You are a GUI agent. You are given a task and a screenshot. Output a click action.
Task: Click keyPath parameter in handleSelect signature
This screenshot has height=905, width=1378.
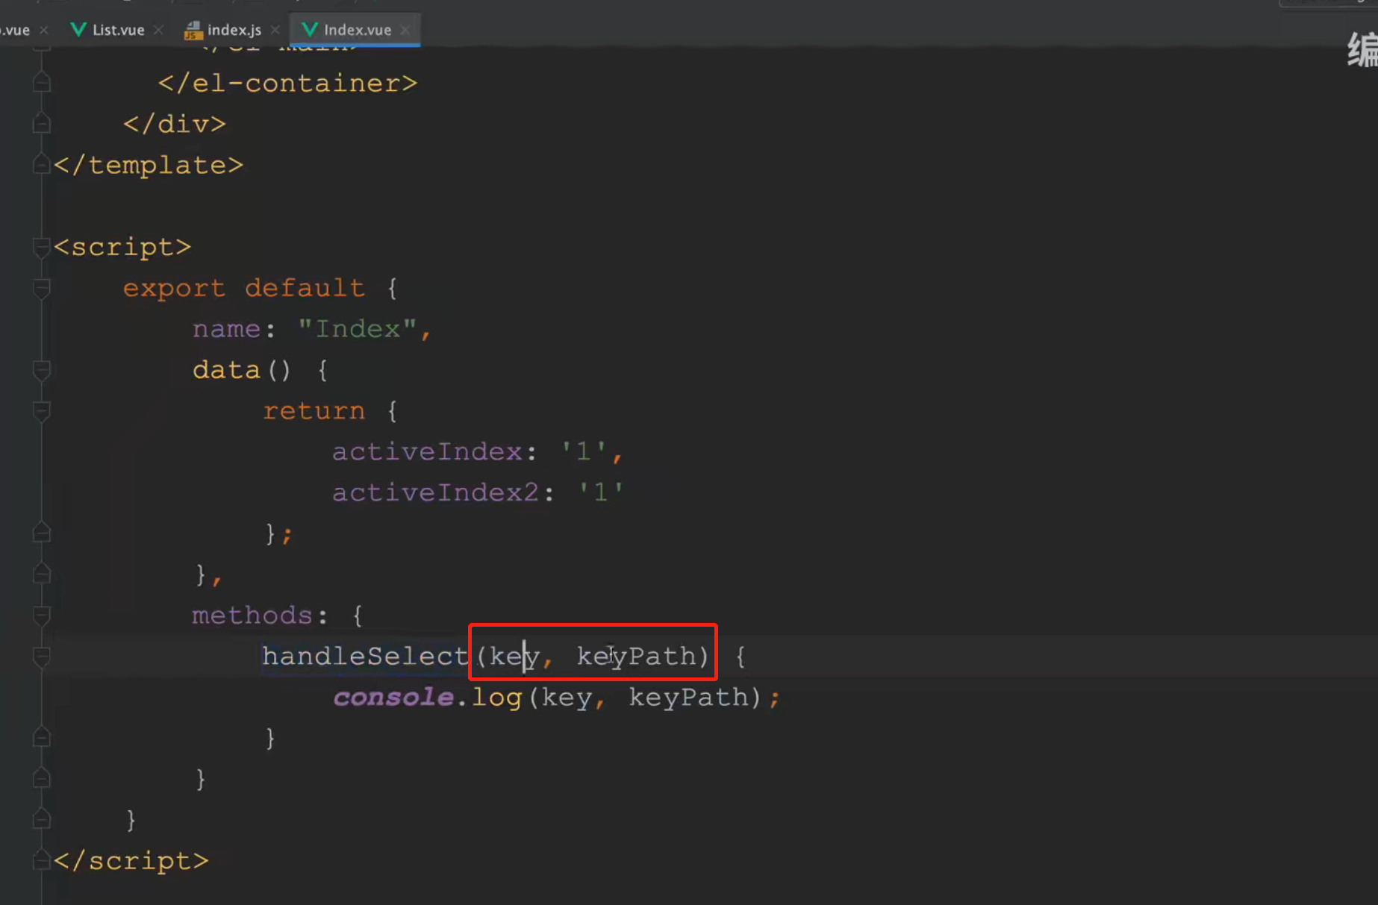click(637, 656)
